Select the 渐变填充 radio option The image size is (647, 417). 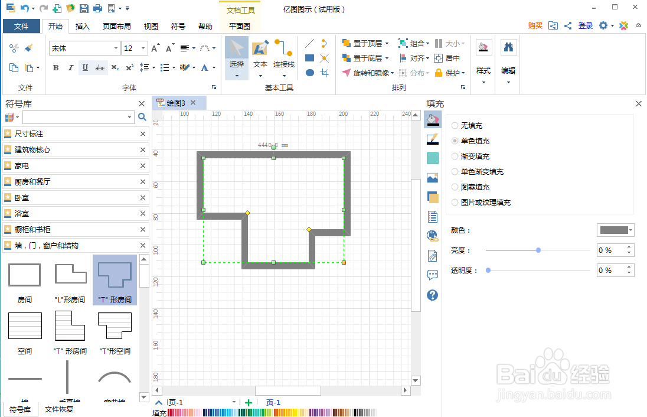click(455, 156)
